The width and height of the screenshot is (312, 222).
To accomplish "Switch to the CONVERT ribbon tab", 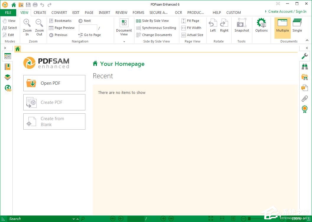I will click(59, 12).
